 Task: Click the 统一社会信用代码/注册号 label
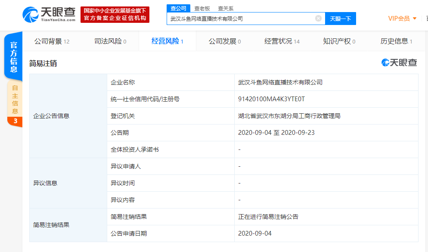point(145,99)
